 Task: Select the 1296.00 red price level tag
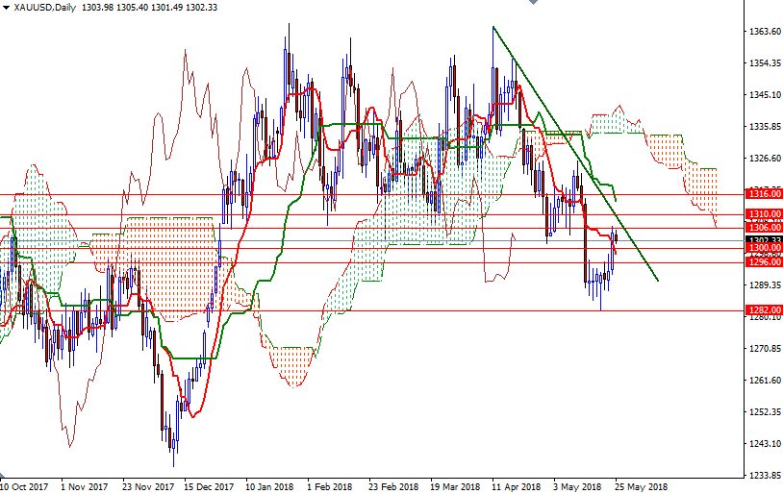pos(763,261)
